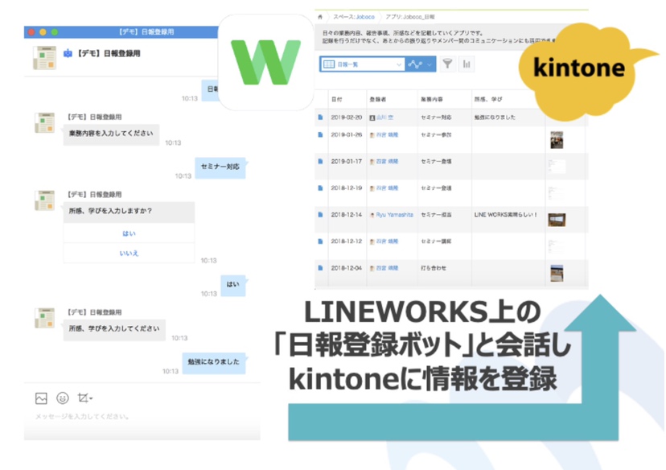Click the 所感、学び column header
This screenshot has width=666, height=470.
(488, 99)
